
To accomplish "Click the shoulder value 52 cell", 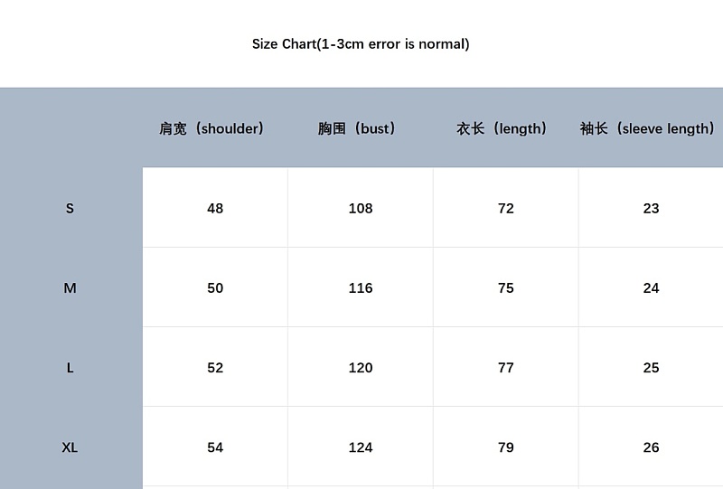I will (215, 367).
